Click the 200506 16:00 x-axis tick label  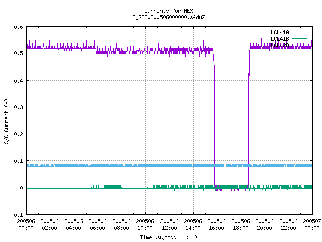coord(217,224)
